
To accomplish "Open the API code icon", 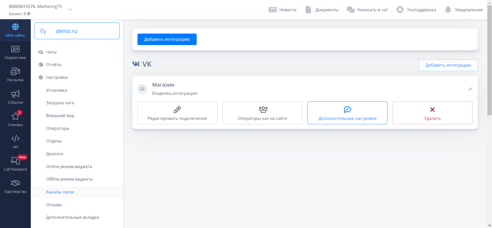I will [x=15, y=139].
